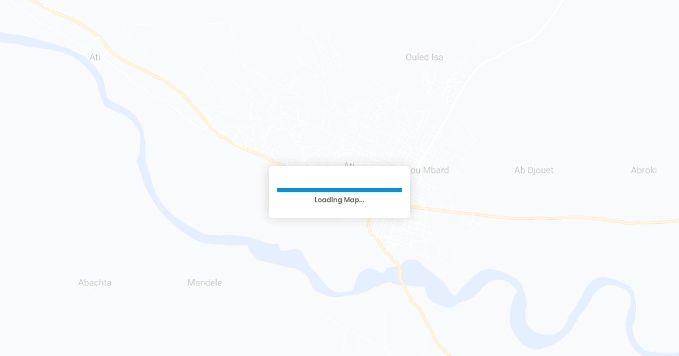This screenshot has width=679, height=356.
Task: Select the Ouled Isa place label
Action: click(x=424, y=57)
